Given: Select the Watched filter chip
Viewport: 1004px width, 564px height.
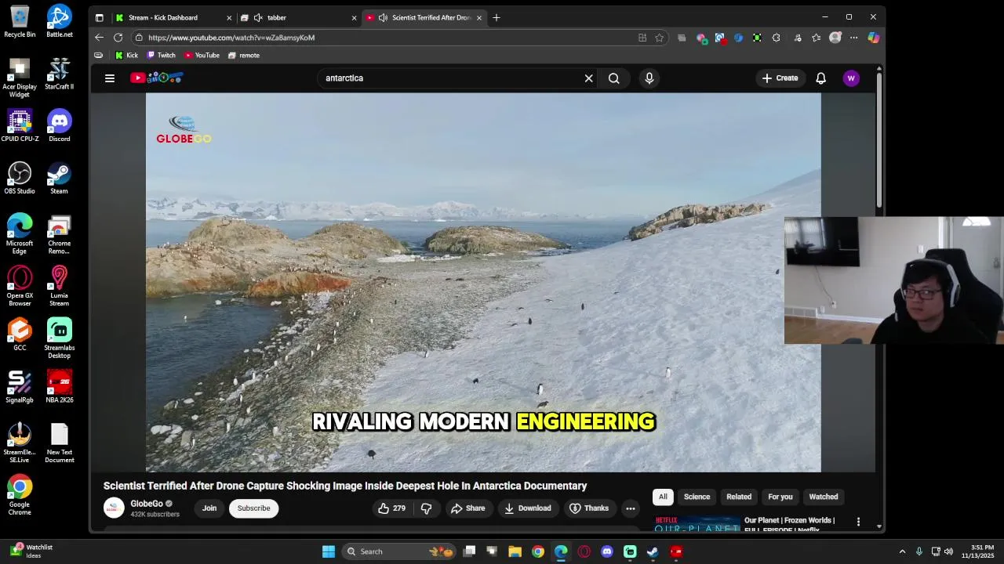Looking at the screenshot, I should coord(824,497).
